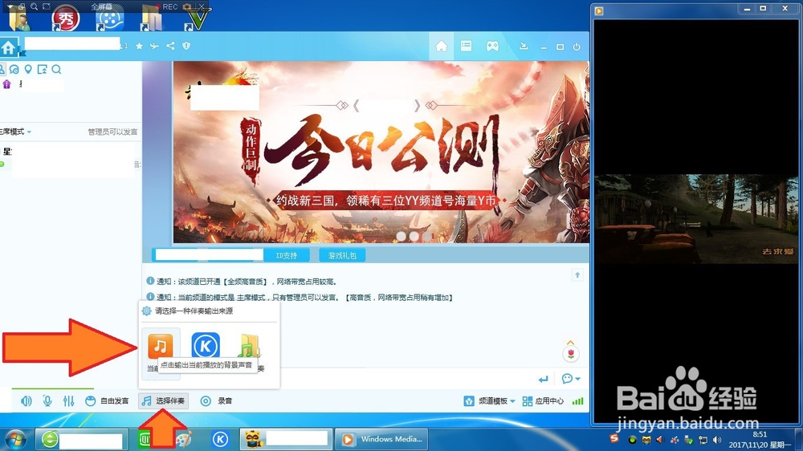
Task: Click the sidebar icon next to search
Action: click(x=42, y=69)
